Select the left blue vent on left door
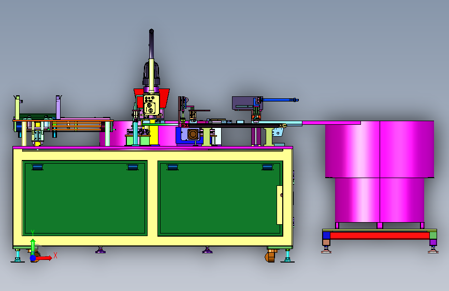This screenshot has width=449, height=291. coord(37,167)
